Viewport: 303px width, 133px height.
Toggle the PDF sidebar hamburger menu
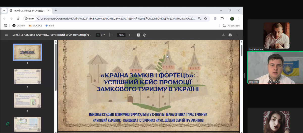tap(6, 35)
